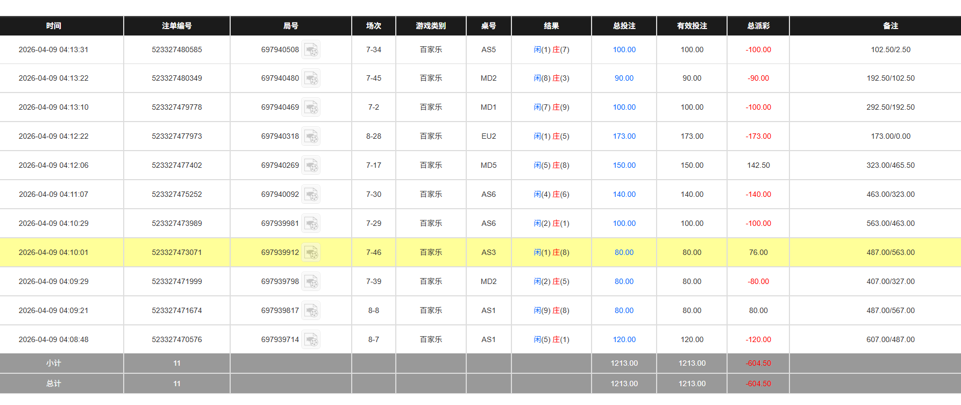
Task: Click remark 102.50/2.50
Action: [x=891, y=49]
